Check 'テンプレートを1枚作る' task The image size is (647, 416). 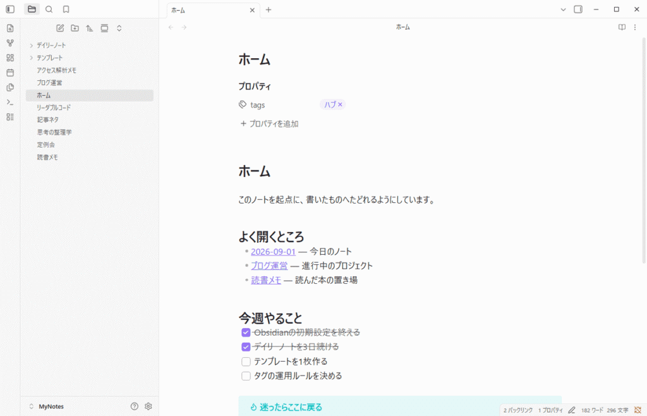click(x=246, y=362)
